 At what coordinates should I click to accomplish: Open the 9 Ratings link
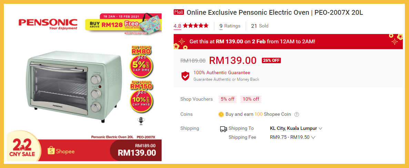pos(230,26)
